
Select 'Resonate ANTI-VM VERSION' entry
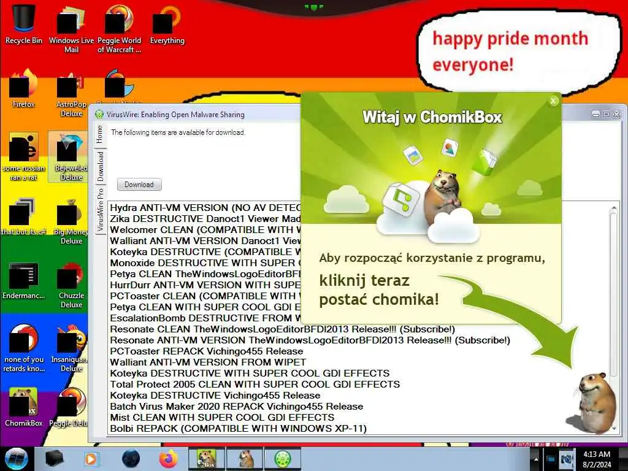pyautogui.click(x=310, y=340)
